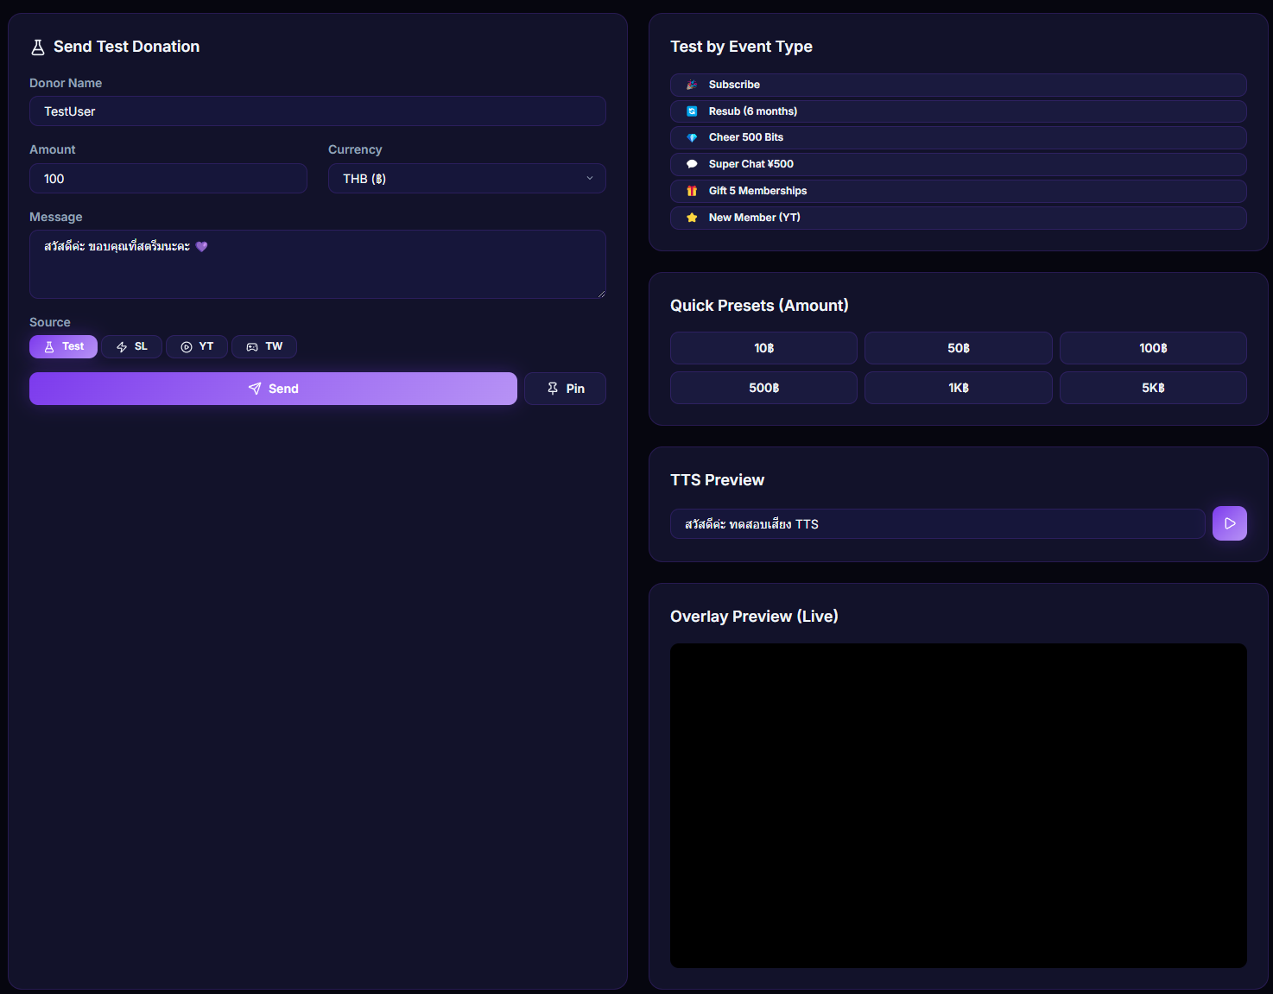The width and height of the screenshot is (1273, 994).
Task: Send the test donation
Action: pyautogui.click(x=273, y=389)
